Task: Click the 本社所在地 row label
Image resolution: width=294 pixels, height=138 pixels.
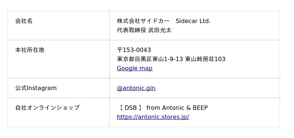Action: pyautogui.click(x=30, y=50)
